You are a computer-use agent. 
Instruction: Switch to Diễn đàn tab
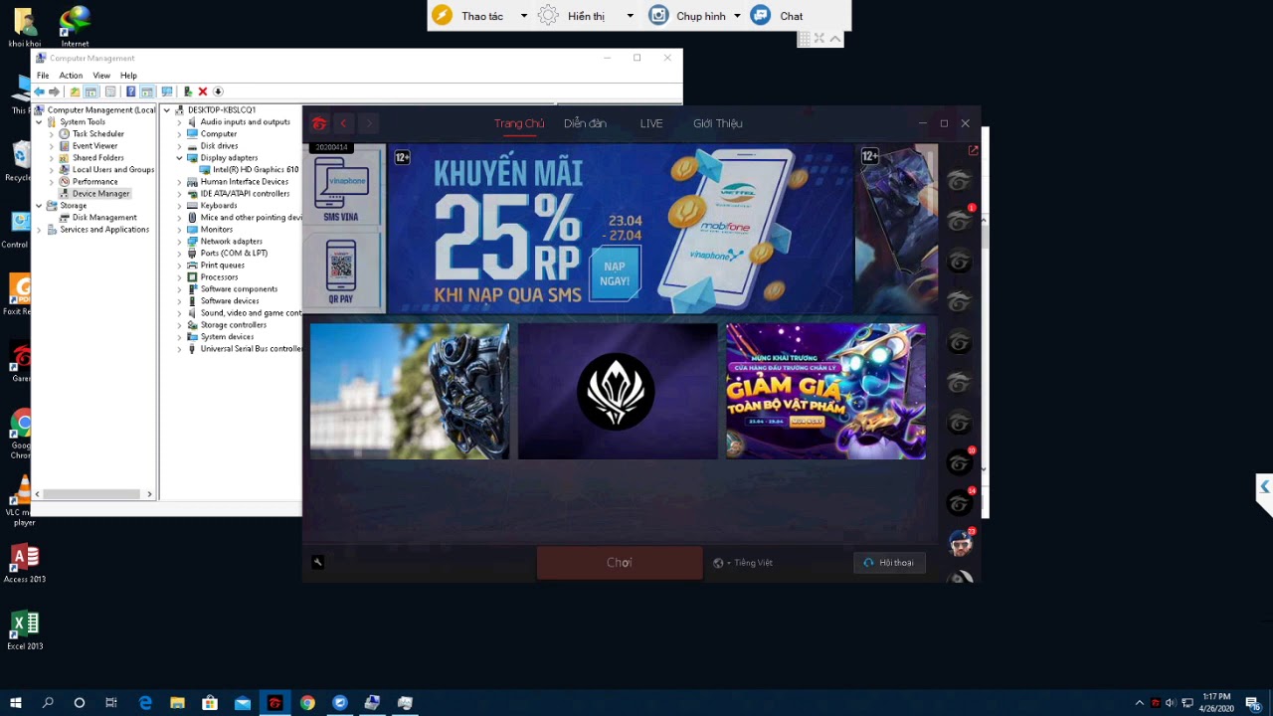[585, 123]
